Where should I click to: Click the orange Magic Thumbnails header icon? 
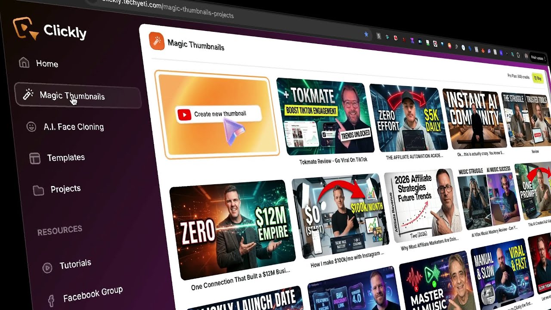pyautogui.click(x=157, y=41)
